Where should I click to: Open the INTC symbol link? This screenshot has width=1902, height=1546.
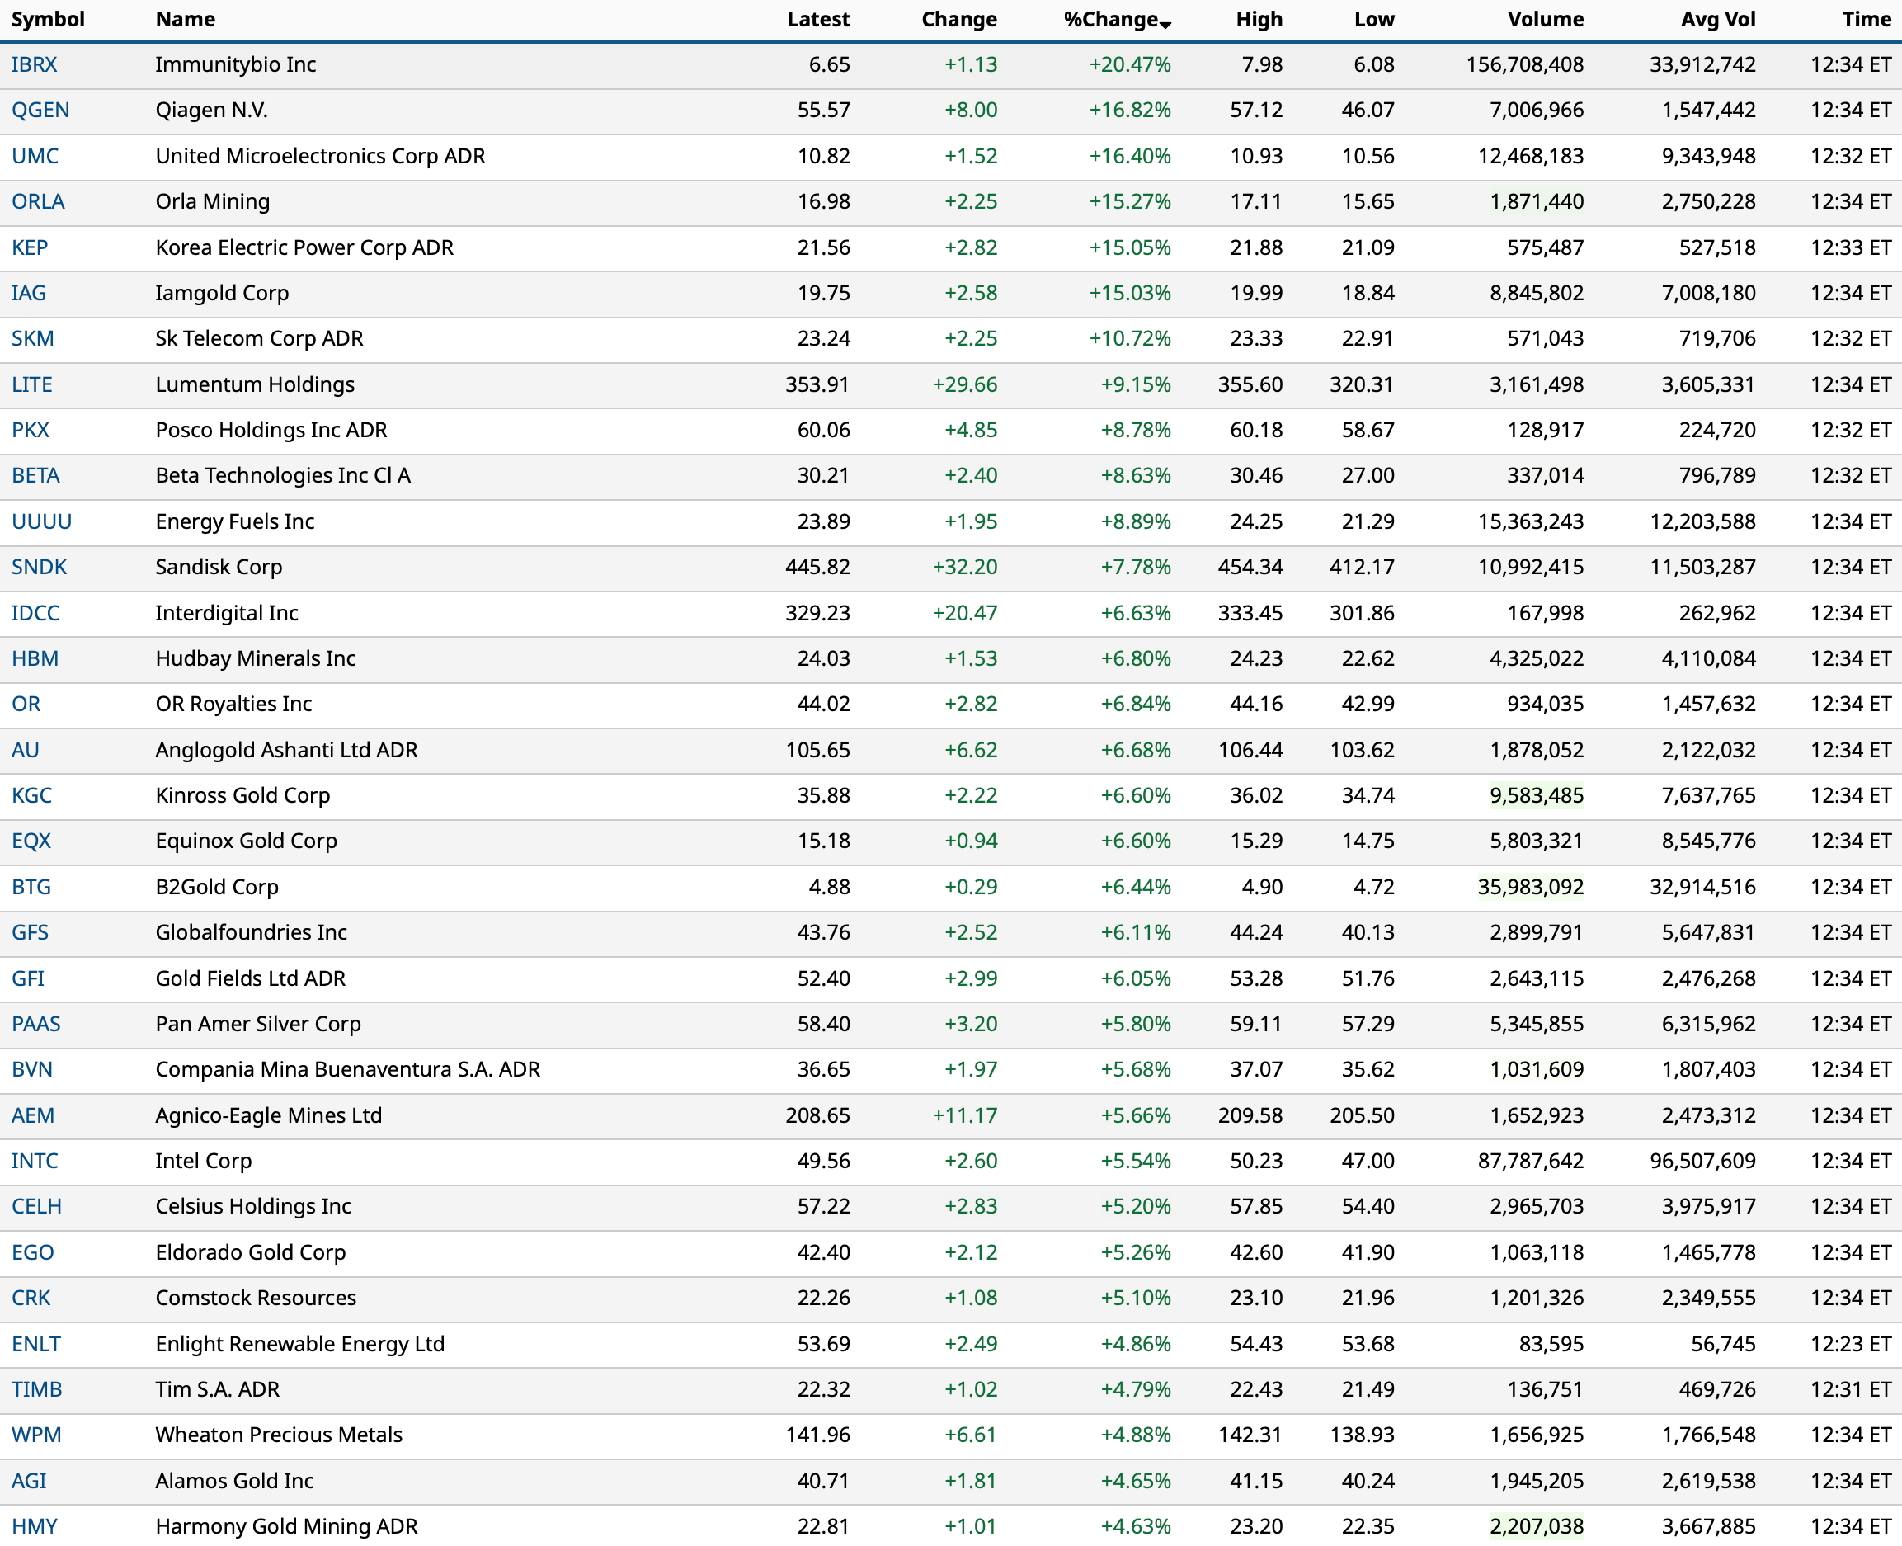click(35, 1162)
